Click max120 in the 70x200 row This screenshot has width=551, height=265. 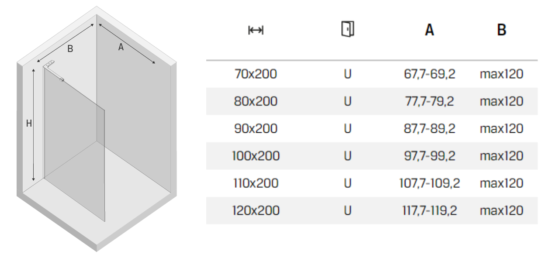point(502,75)
